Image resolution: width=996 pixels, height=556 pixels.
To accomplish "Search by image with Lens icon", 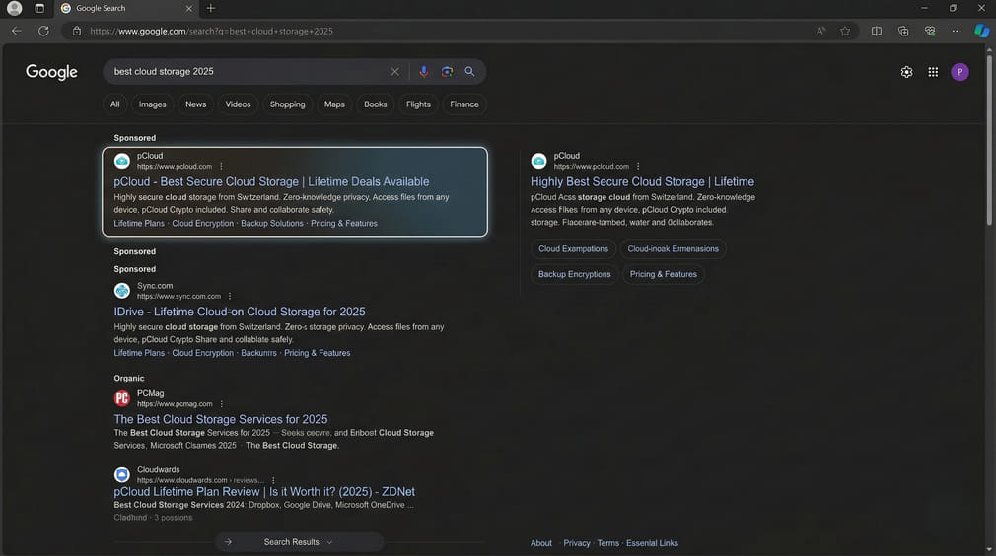I will tap(447, 72).
